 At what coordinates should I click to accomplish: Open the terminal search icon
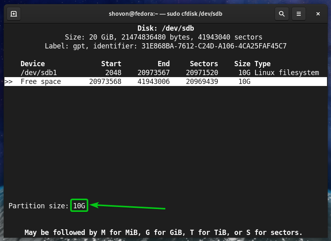click(281, 14)
